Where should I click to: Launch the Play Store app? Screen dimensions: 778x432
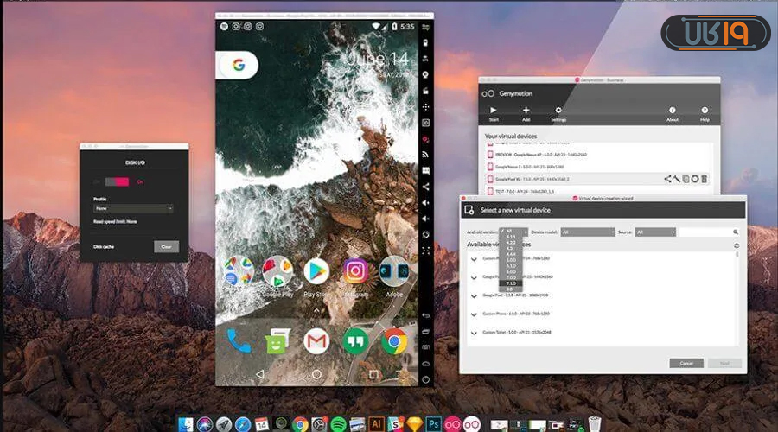point(316,271)
